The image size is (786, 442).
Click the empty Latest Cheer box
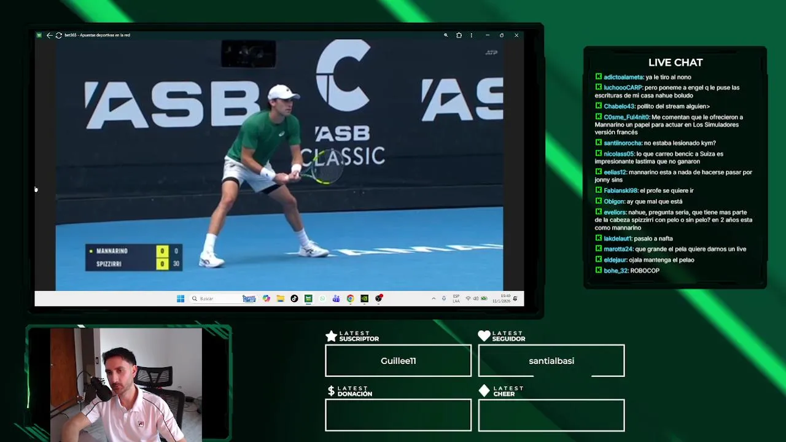coord(551,416)
